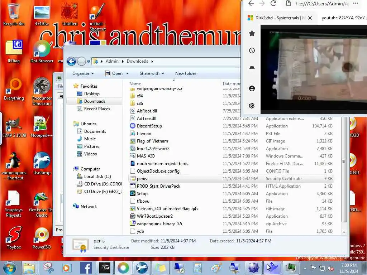Click the Explorer Back arrow button
Image resolution: width=367 pixels, height=275 pixels.
coord(71,61)
